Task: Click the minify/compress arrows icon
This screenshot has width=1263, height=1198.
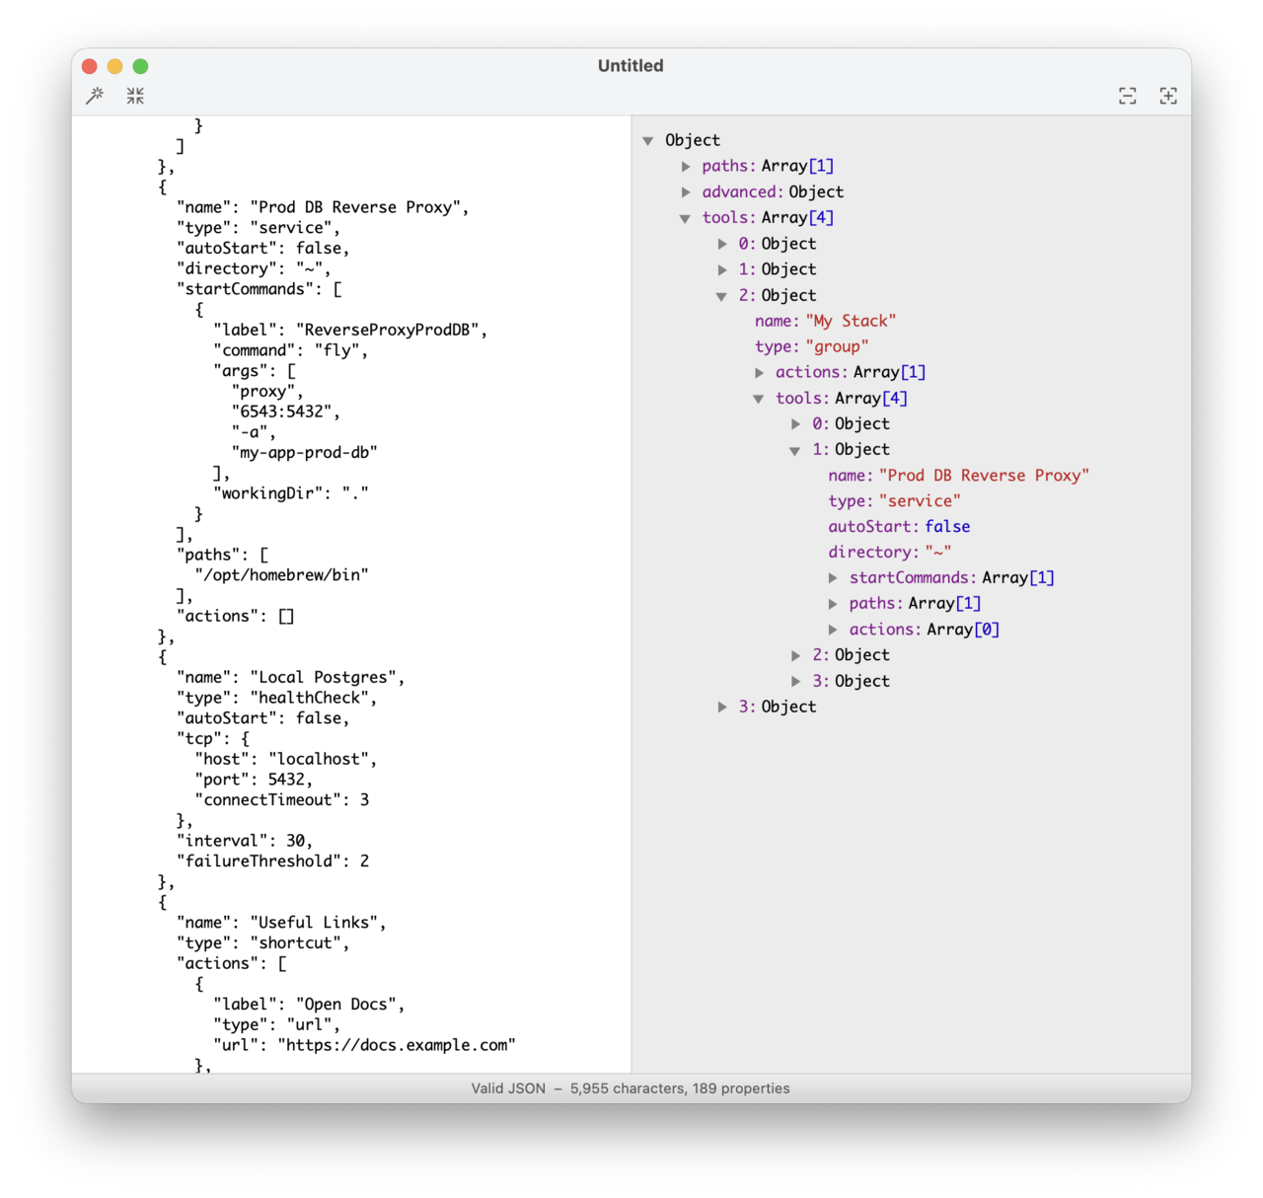Action: (135, 96)
